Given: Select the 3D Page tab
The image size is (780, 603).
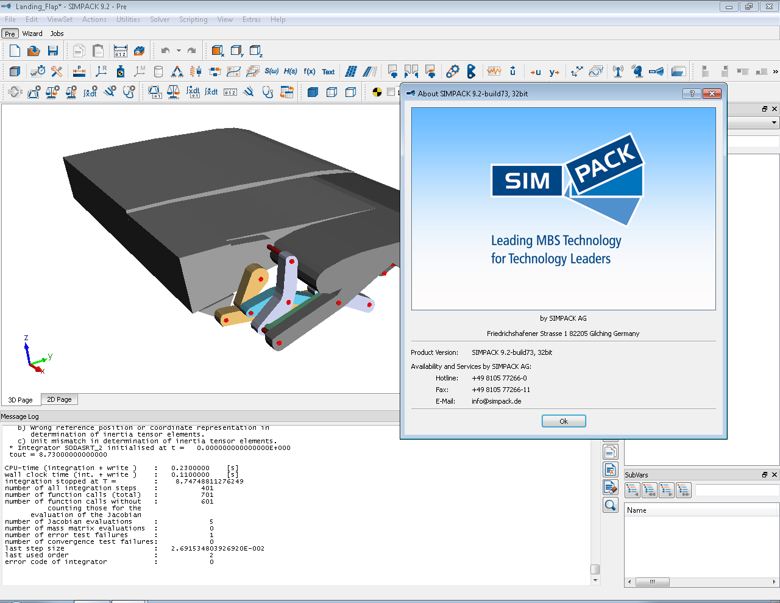Looking at the screenshot, I should click(x=20, y=400).
